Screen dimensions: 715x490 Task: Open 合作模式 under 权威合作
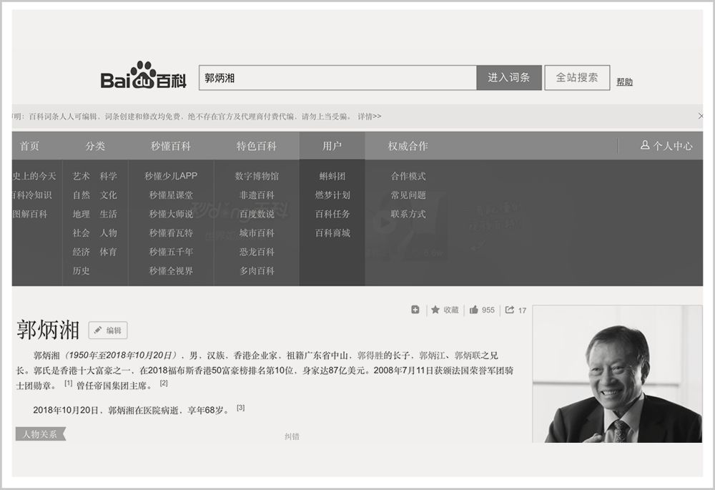[x=408, y=176]
